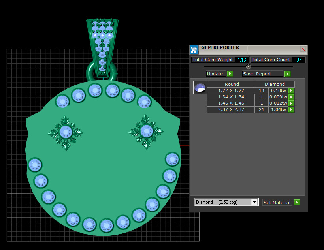Select the round gem thumbnail preview
Screen dimensions: 324x250
click(200, 88)
